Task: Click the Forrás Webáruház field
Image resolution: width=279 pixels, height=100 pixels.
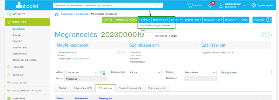Action: (x=85, y=79)
